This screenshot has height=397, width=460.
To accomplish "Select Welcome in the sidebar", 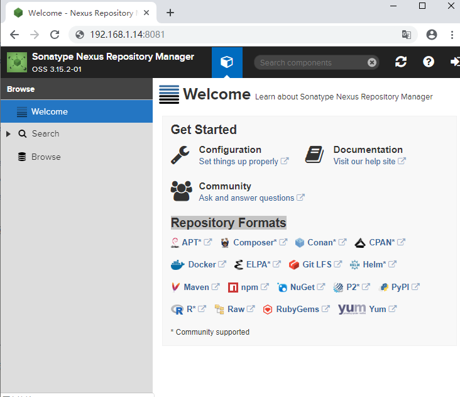I will pos(77,111).
